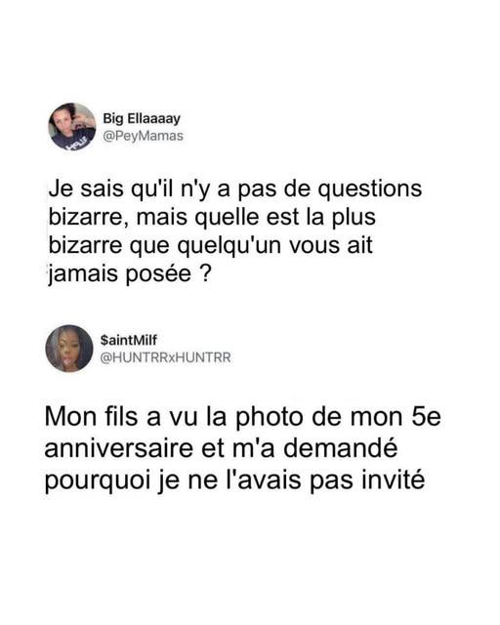Select the word "anniversaire" in the reply
Image resolution: width=500 pixels, height=625 pixels.
coord(119,448)
